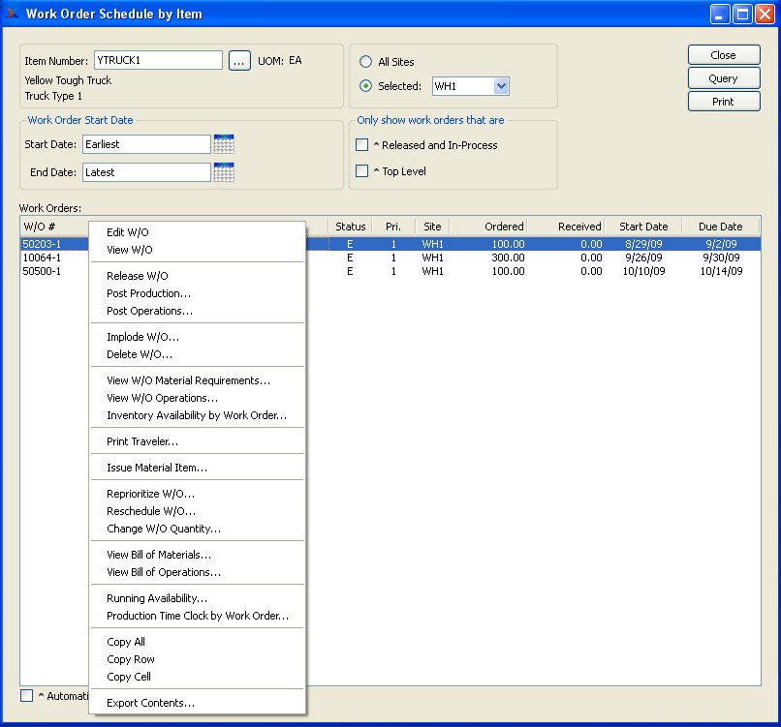The image size is (781, 727).
Task: Enable Released and In-Process checkbox
Action: pos(362,145)
